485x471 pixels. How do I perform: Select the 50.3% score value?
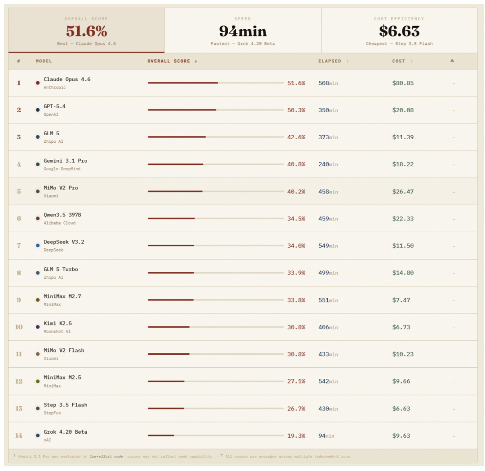tap(296, 110)
